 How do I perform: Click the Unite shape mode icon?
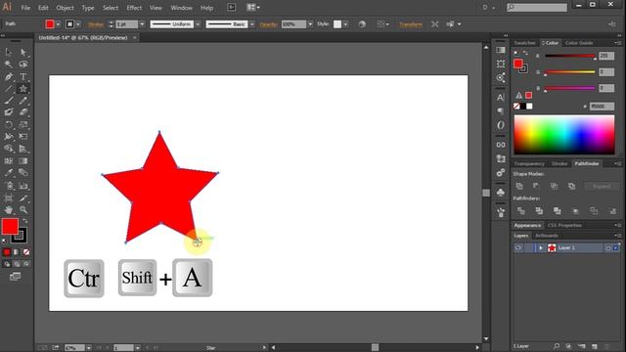(x=519, y=186)
